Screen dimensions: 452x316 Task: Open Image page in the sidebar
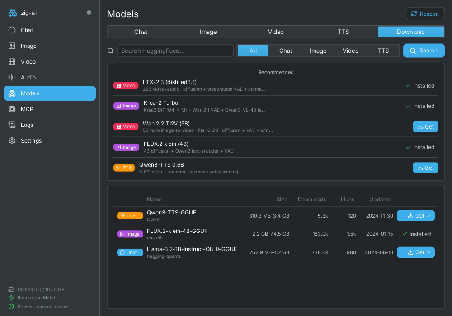click(x=50, y=46)
